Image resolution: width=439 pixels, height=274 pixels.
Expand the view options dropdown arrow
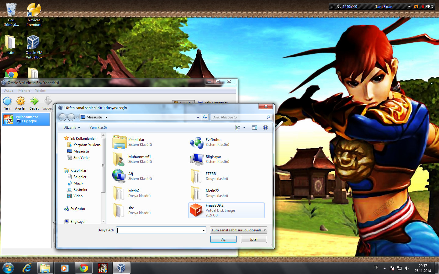pos(244,128)
